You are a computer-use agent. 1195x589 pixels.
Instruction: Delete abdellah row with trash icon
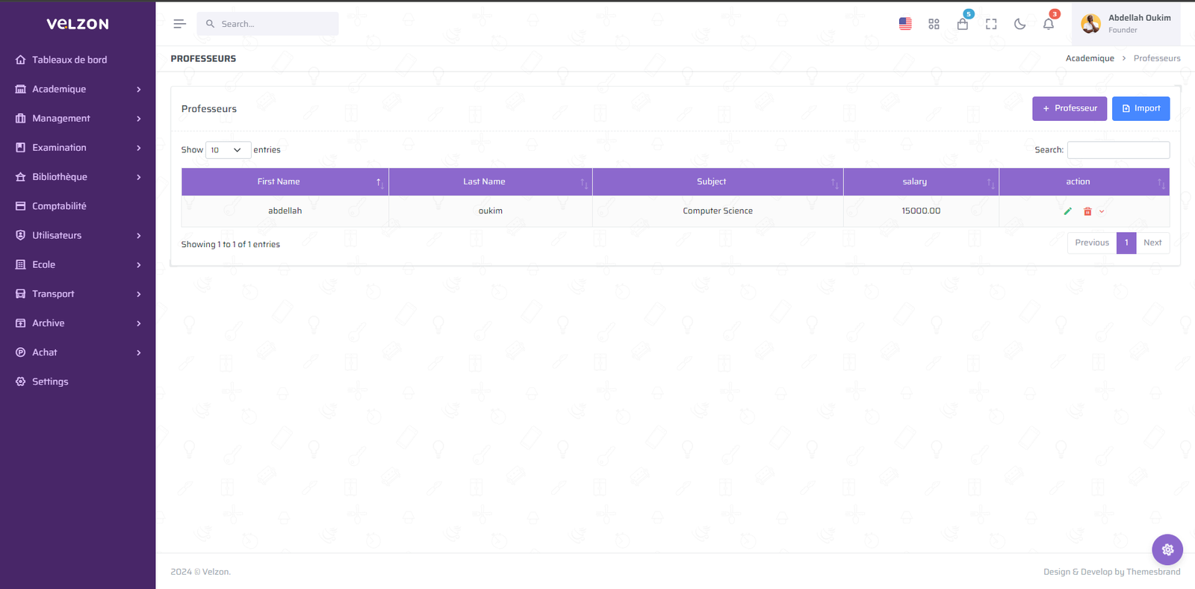pos(1087,211)
